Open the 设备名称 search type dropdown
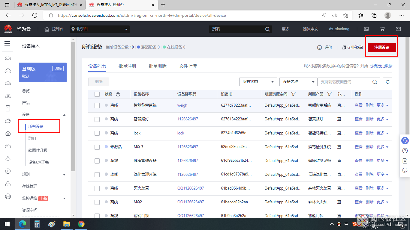Viewport: 410px width, 230px height. (x=298, y=82)
